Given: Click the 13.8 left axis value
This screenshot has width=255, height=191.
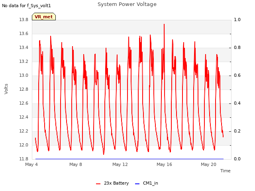Looking at the screenshot, I should click(x=24, y=19).
